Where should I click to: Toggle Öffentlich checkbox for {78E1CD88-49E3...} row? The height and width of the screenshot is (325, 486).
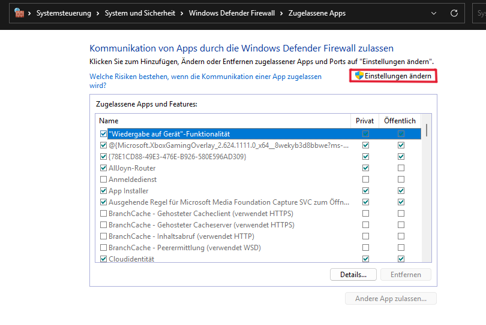401,157
